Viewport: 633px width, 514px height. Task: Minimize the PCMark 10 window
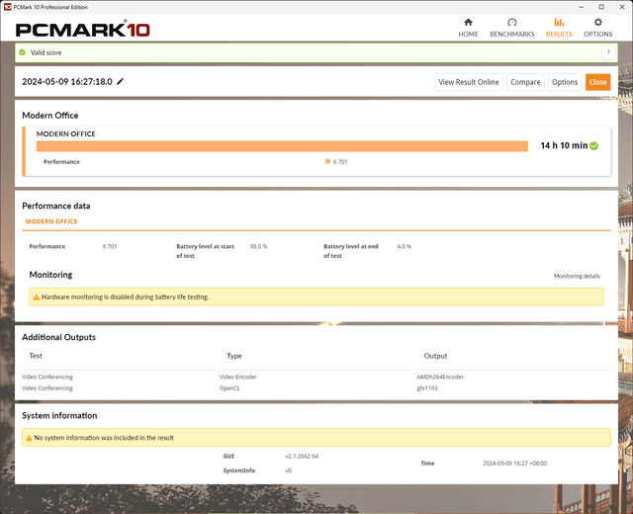582,7
